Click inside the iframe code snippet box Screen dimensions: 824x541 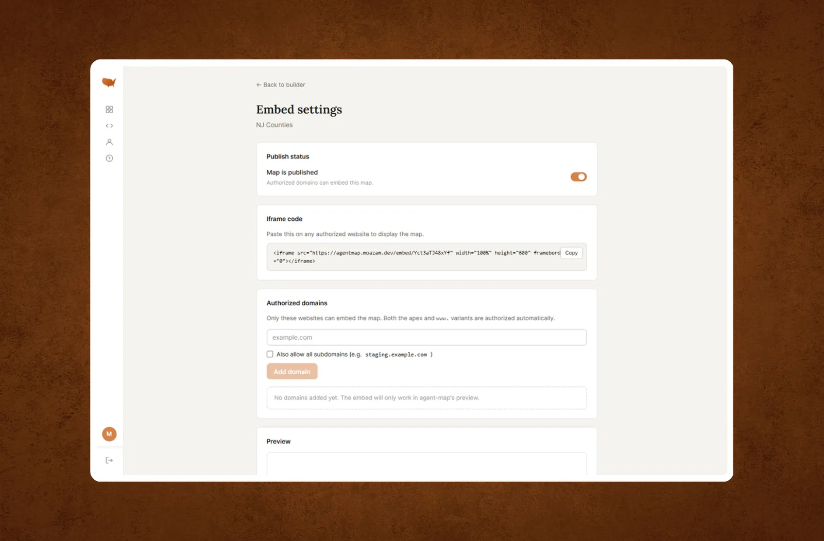pos(426,257)
